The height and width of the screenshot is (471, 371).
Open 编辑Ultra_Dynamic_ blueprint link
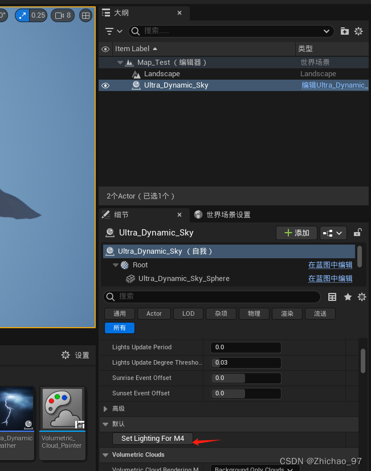tap(335, 85)
